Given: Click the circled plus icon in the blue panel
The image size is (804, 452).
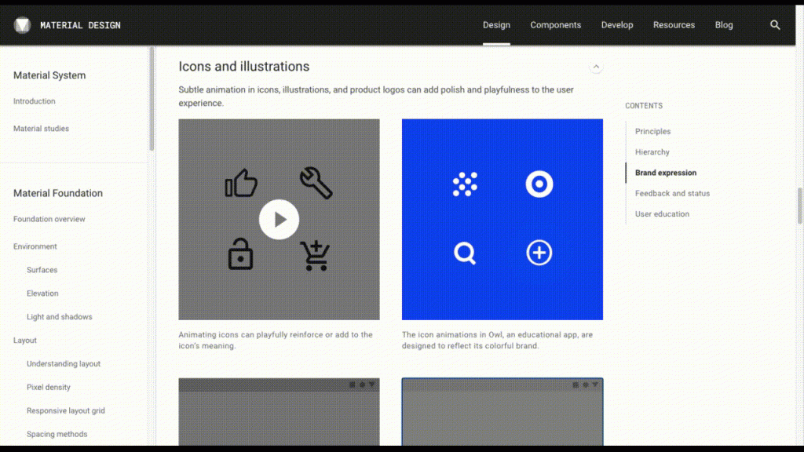Looking at the screenshot, I should tap(539, 253).
